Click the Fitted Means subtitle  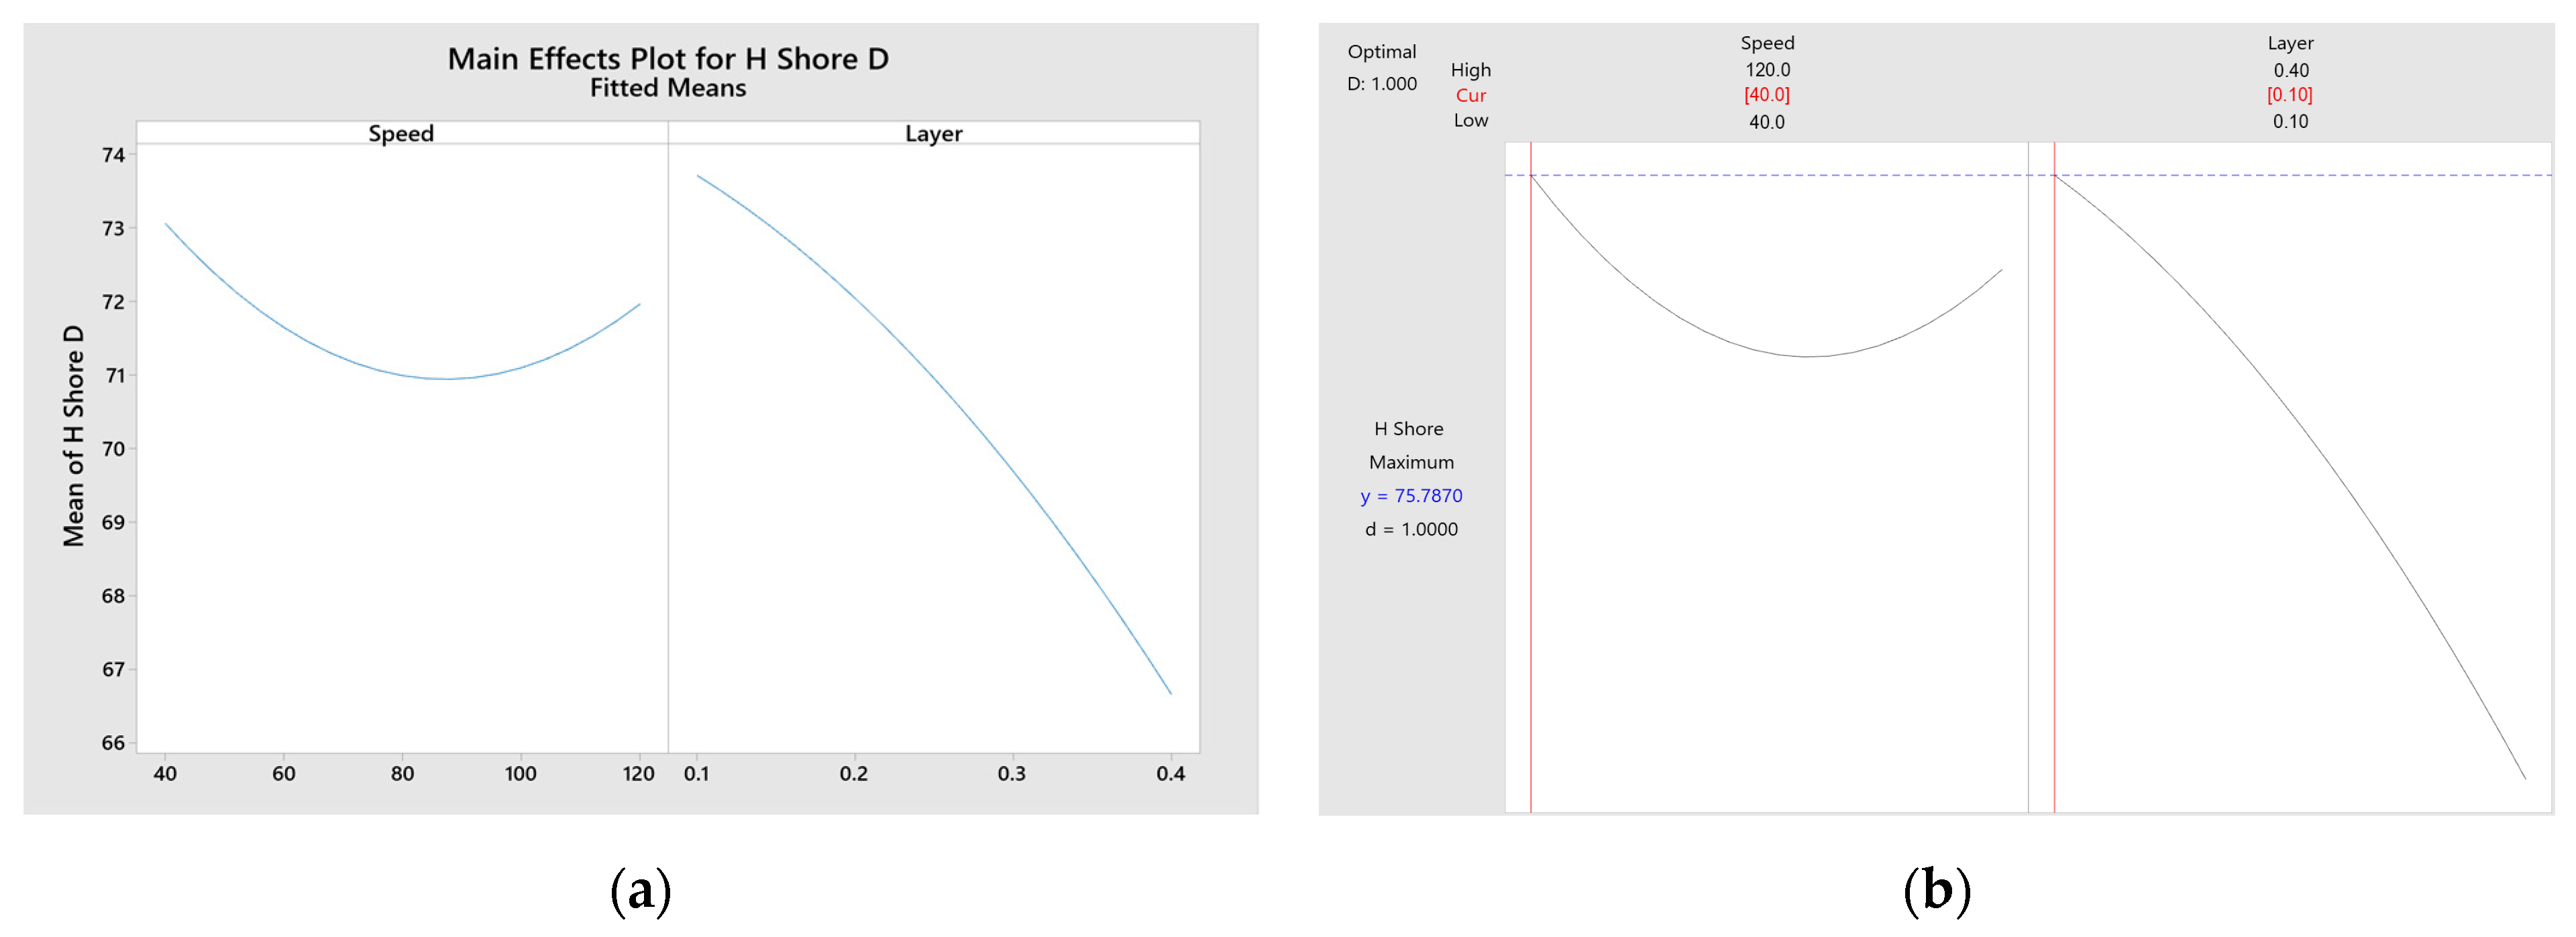click(x=667, y=88)
